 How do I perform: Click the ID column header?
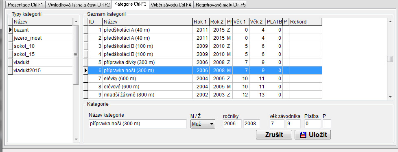coord(95,22)
